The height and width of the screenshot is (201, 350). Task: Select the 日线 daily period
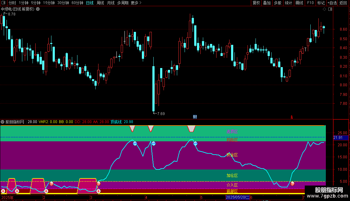click(x=90, y=3)
